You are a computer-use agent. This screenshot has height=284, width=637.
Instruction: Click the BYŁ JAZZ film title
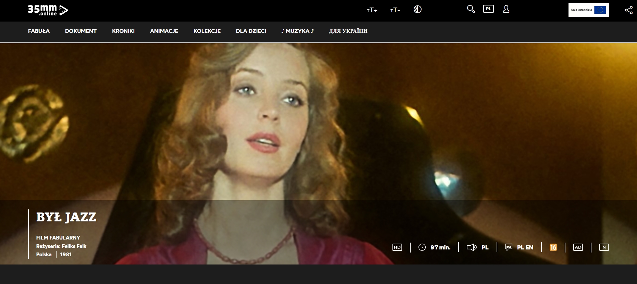(66, 217)
